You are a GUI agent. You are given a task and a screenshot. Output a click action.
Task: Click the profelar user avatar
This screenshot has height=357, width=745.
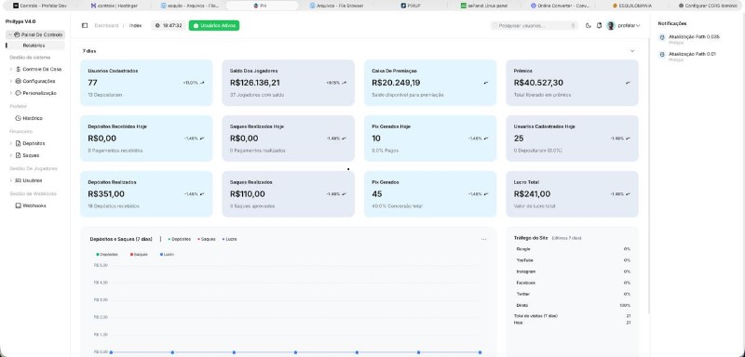point(611,26)
